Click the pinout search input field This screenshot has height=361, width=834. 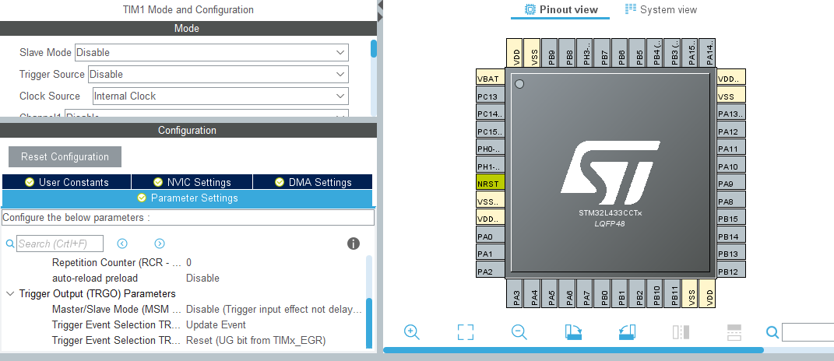coord(808,332)
